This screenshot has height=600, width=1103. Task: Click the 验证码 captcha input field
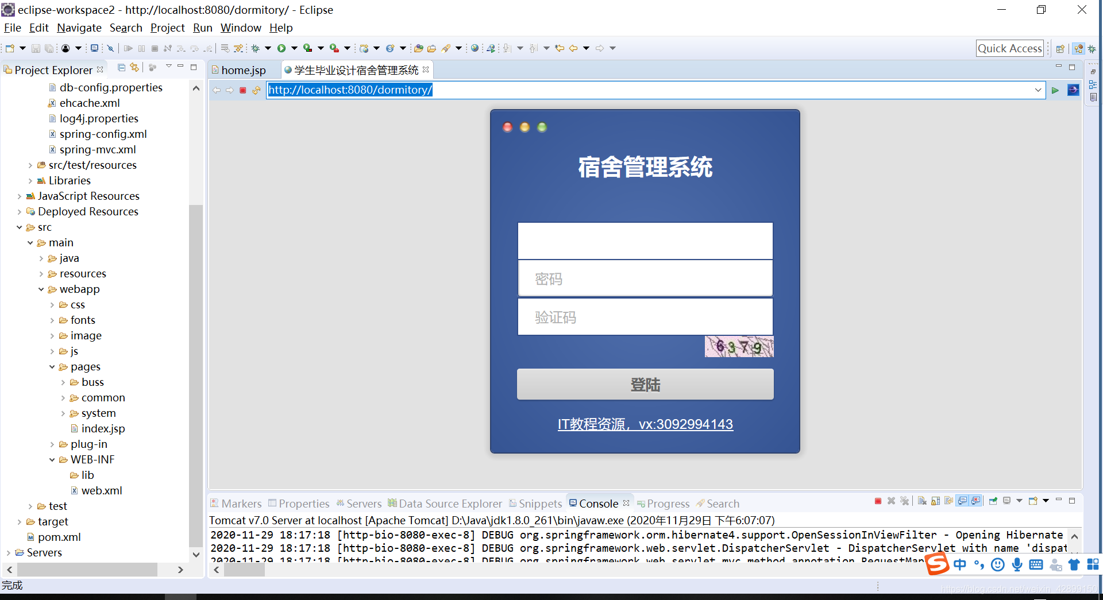645,317
